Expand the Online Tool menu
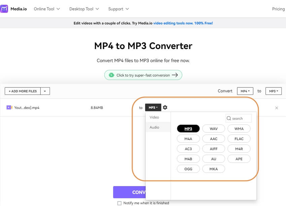Viewport: 286px width, 206px height. (x=47, y=9)
